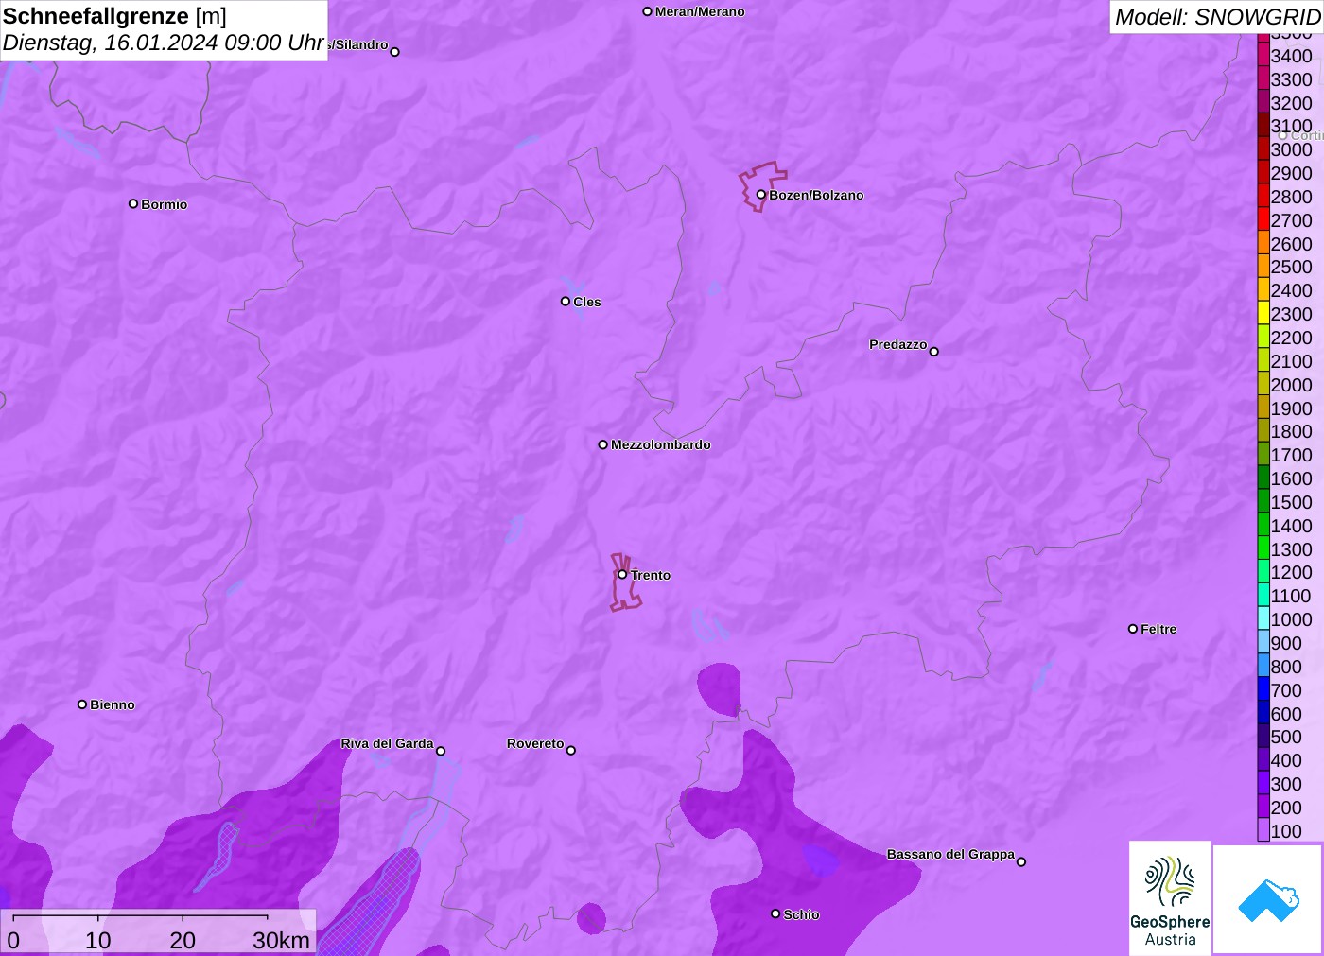Viewport: 1324px width, 956px height.
Task: Select the legend label 3000
Action: (1292, 149)
